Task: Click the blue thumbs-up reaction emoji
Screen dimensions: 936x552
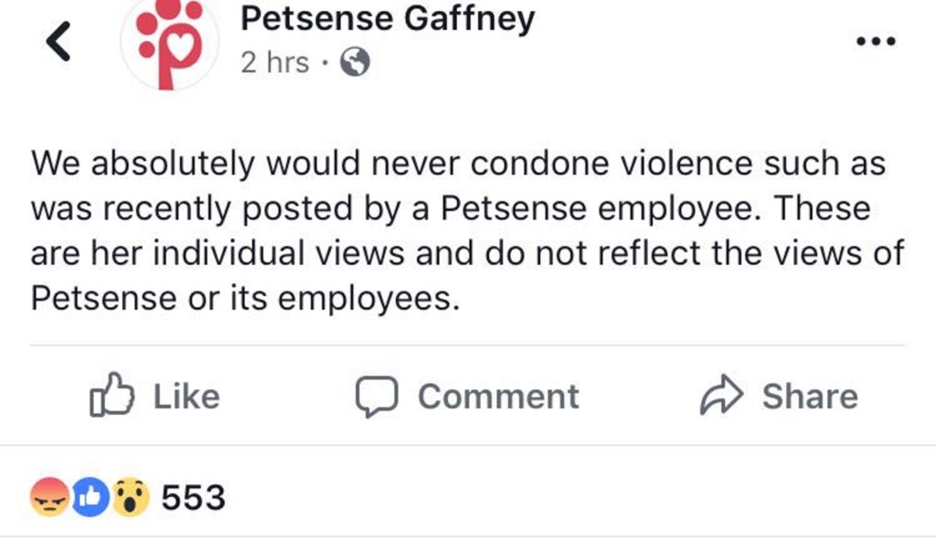Action: click(x=90, y=497)
